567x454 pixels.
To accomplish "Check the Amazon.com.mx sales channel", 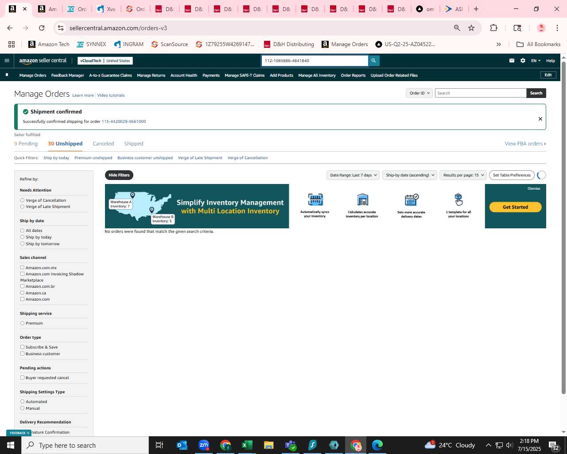I will click(22, 268).
